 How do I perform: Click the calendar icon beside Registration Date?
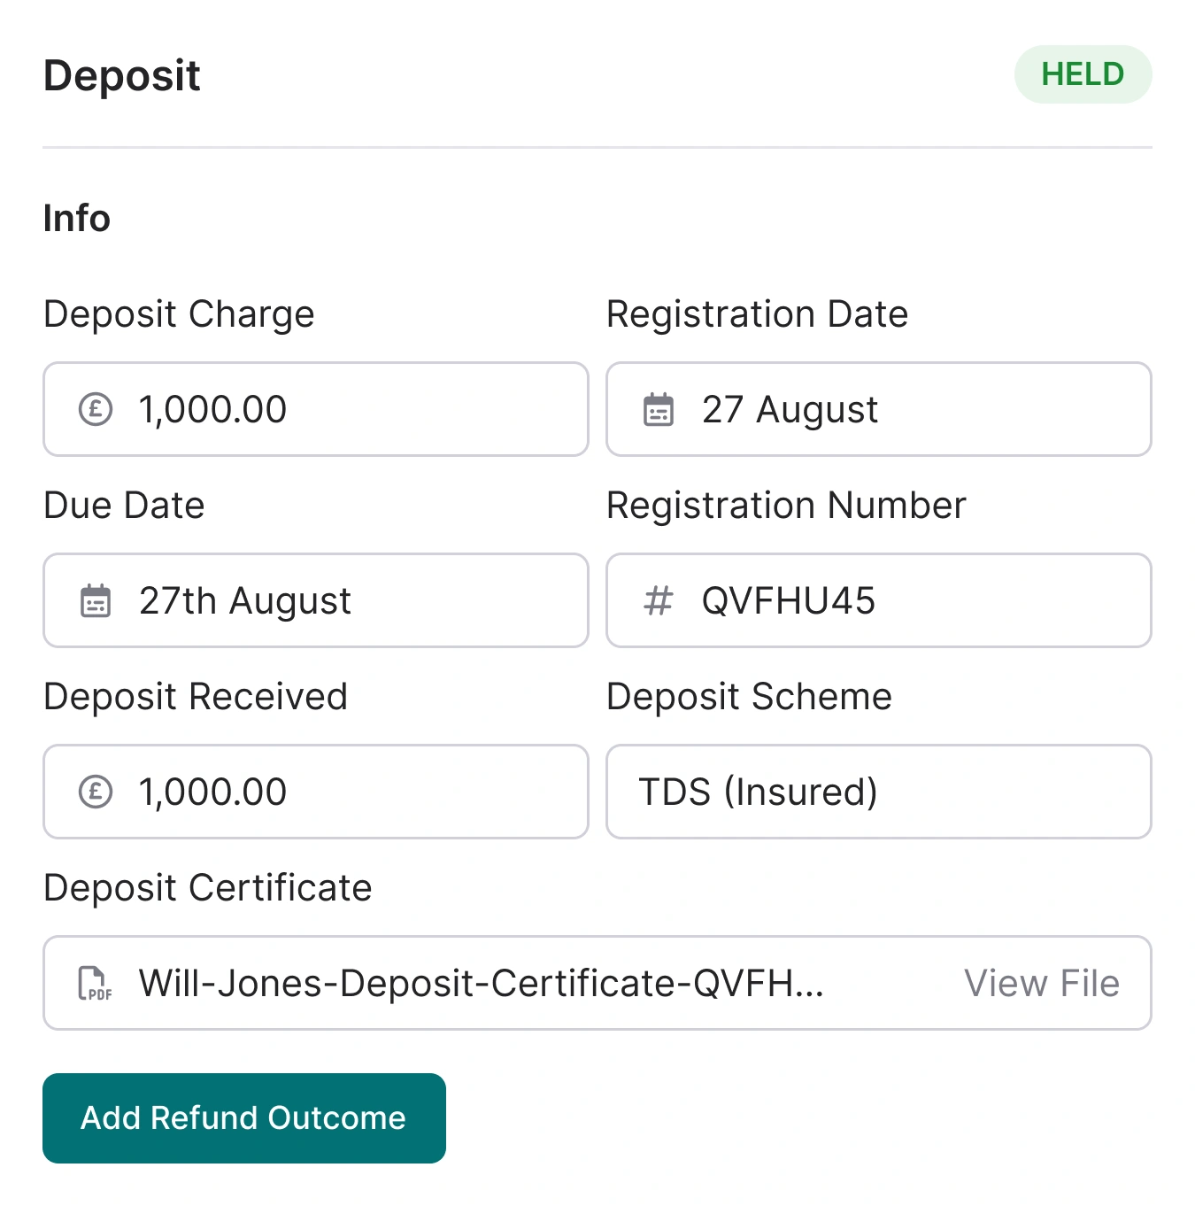[657, 409]
